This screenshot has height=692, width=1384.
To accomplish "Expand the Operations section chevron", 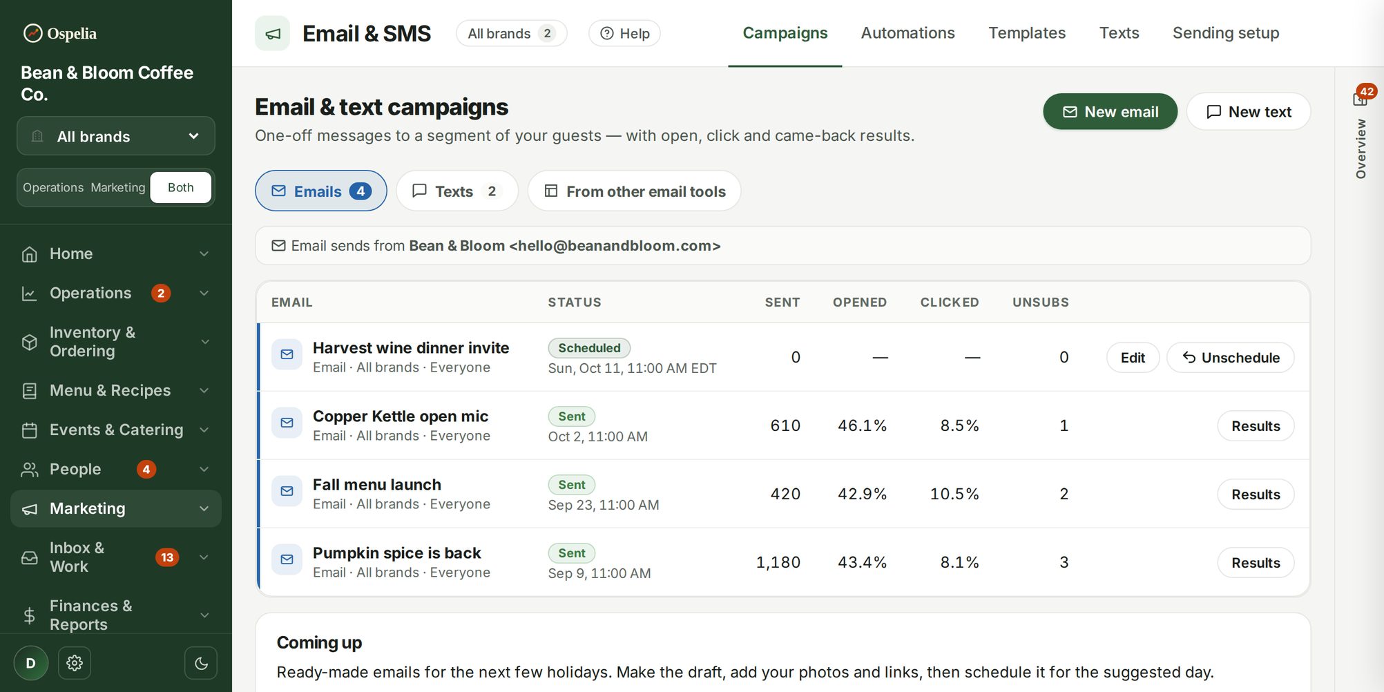I will coord(204,294).
